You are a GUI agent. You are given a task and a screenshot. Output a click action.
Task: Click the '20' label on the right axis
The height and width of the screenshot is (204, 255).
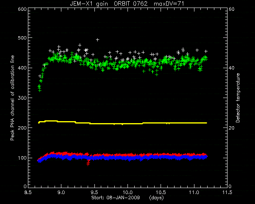coord(231,128)
